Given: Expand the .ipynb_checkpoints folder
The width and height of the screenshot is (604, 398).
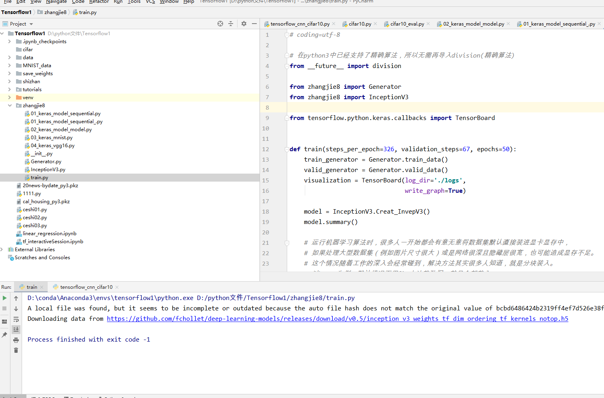Looking at the screenshot, I should [10, 42].
